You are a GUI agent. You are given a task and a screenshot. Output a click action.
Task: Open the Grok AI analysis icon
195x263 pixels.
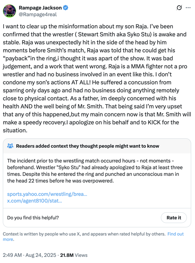coord(179,8)
